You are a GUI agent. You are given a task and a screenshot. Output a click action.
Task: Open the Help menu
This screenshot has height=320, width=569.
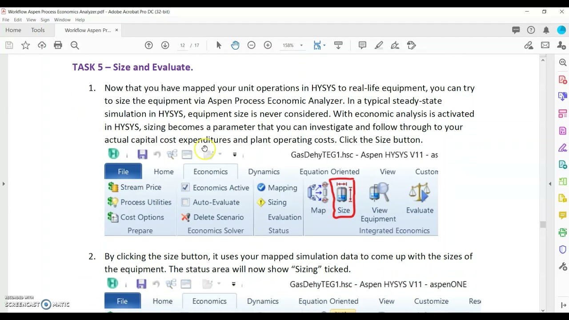click(x=80, y=20)
